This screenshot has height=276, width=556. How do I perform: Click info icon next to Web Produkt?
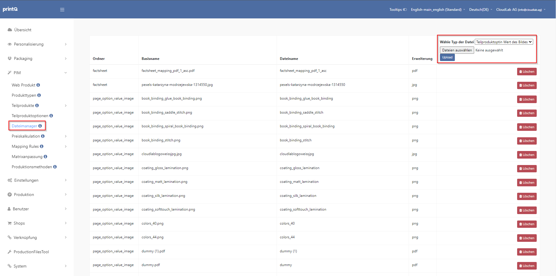tap(38, 85)
